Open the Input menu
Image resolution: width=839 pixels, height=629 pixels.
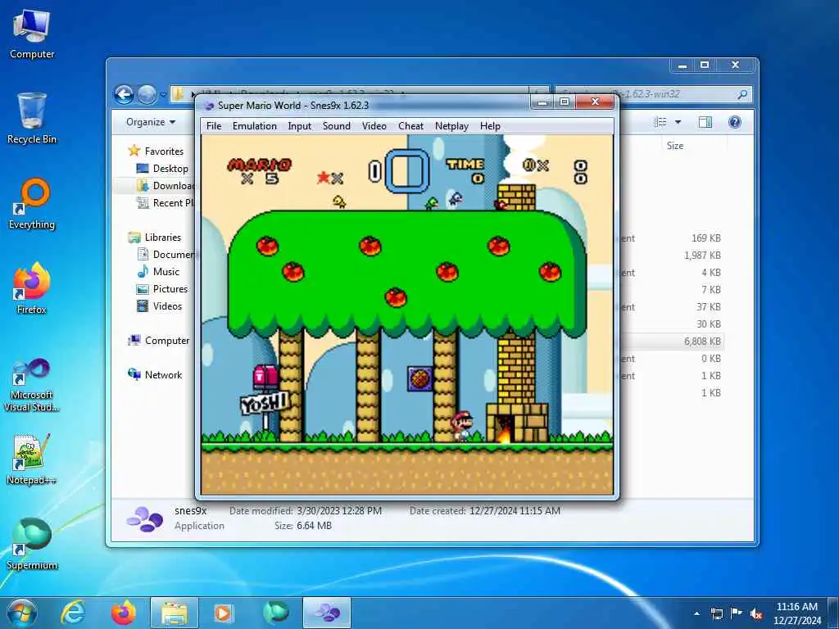pyautogui.click(x=299, y=125)
